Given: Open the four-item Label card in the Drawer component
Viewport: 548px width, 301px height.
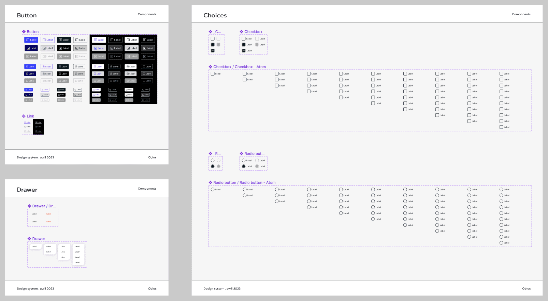Looking at the screenshot, I should point(78,254).
